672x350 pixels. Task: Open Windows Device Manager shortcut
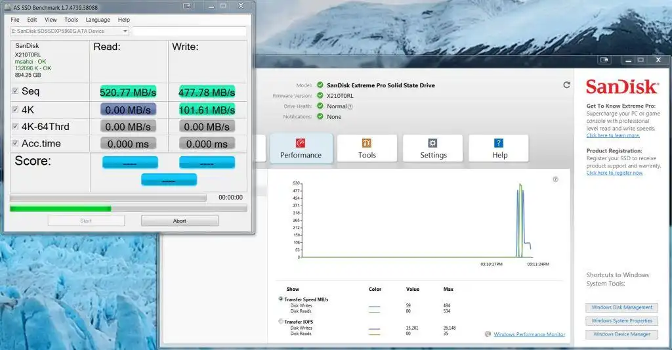622,334
